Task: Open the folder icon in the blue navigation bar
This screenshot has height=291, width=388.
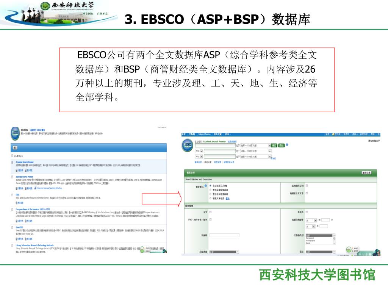Action: click(333, 135)
